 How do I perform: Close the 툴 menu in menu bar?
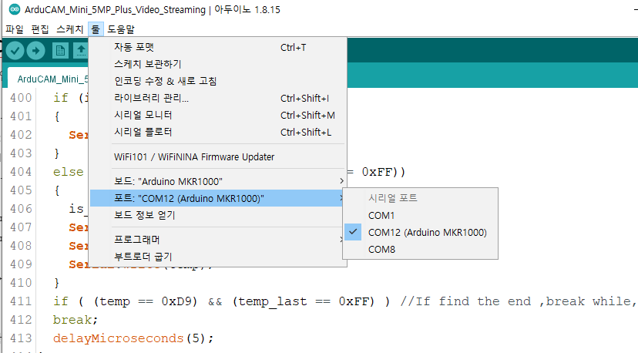[x=96, y=29]
